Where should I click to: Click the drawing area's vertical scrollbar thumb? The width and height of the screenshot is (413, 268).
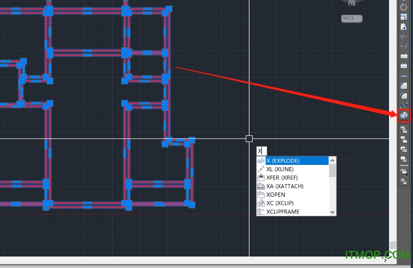(x=393, y=245)
